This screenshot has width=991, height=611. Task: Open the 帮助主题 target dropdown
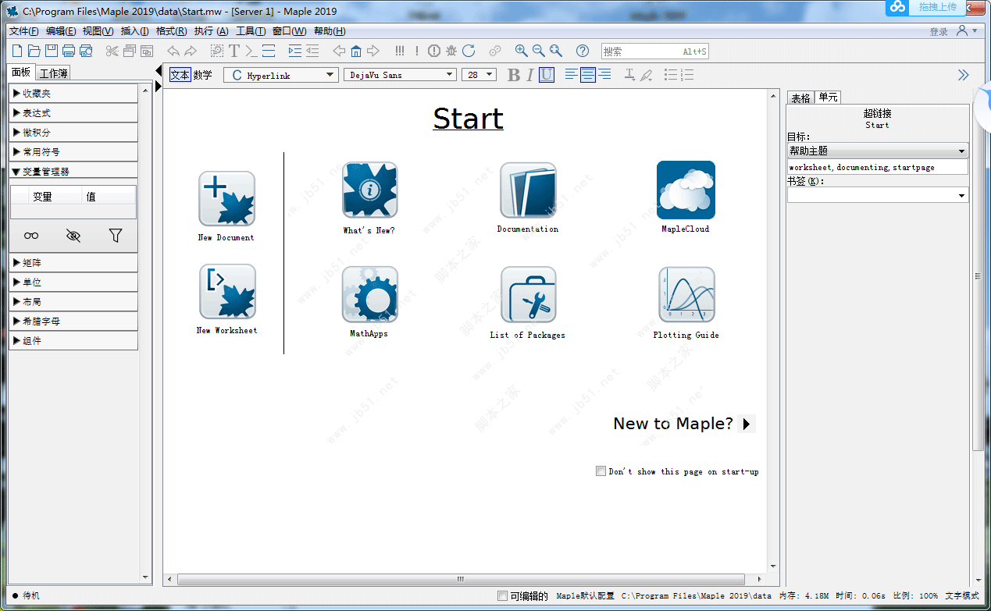pos(878,151)
